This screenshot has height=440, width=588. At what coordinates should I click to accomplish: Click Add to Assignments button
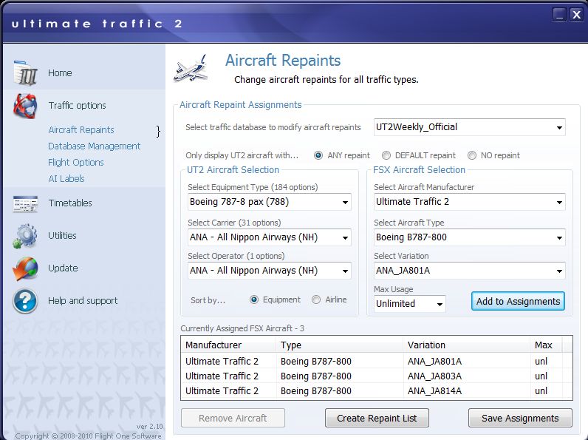(x=518, y=301)
